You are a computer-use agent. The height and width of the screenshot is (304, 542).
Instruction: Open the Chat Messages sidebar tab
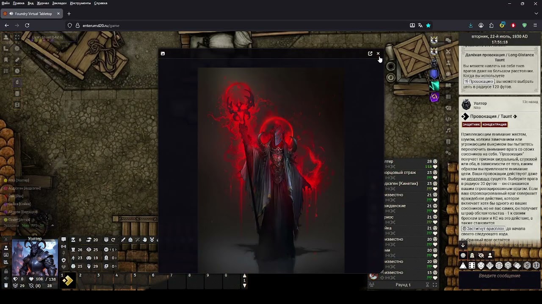448,40
